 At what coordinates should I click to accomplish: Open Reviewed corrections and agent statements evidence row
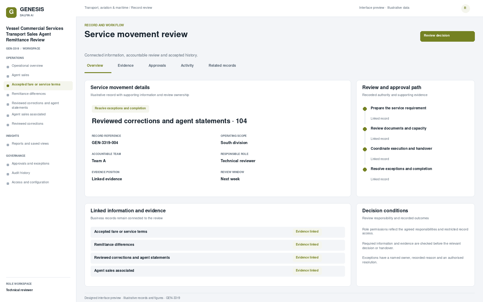click(x=218, y=258)
